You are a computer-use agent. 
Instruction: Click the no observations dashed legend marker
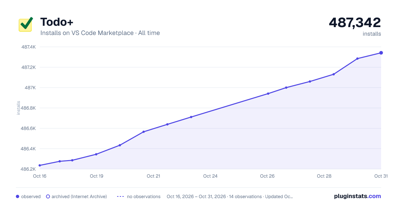point(120,196)
